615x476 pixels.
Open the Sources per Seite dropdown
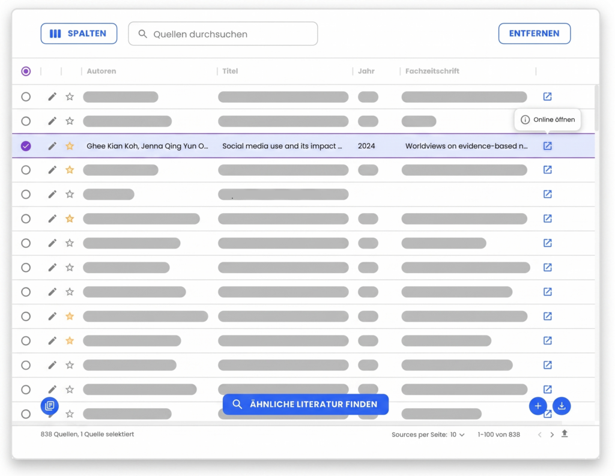[x=457, y=435]
